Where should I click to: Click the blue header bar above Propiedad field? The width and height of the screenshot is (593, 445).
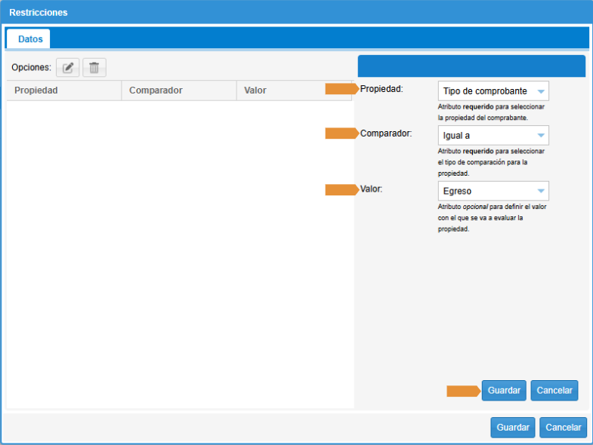471,66
